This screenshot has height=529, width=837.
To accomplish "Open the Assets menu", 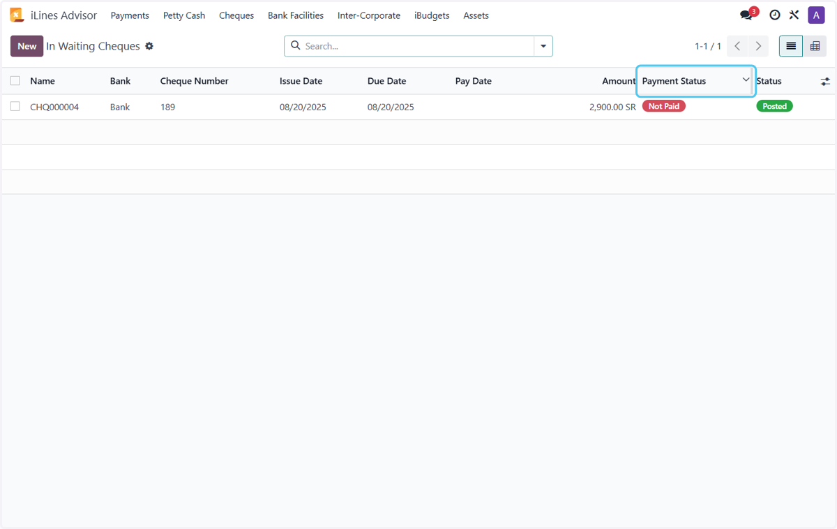I will click(476, 15).
